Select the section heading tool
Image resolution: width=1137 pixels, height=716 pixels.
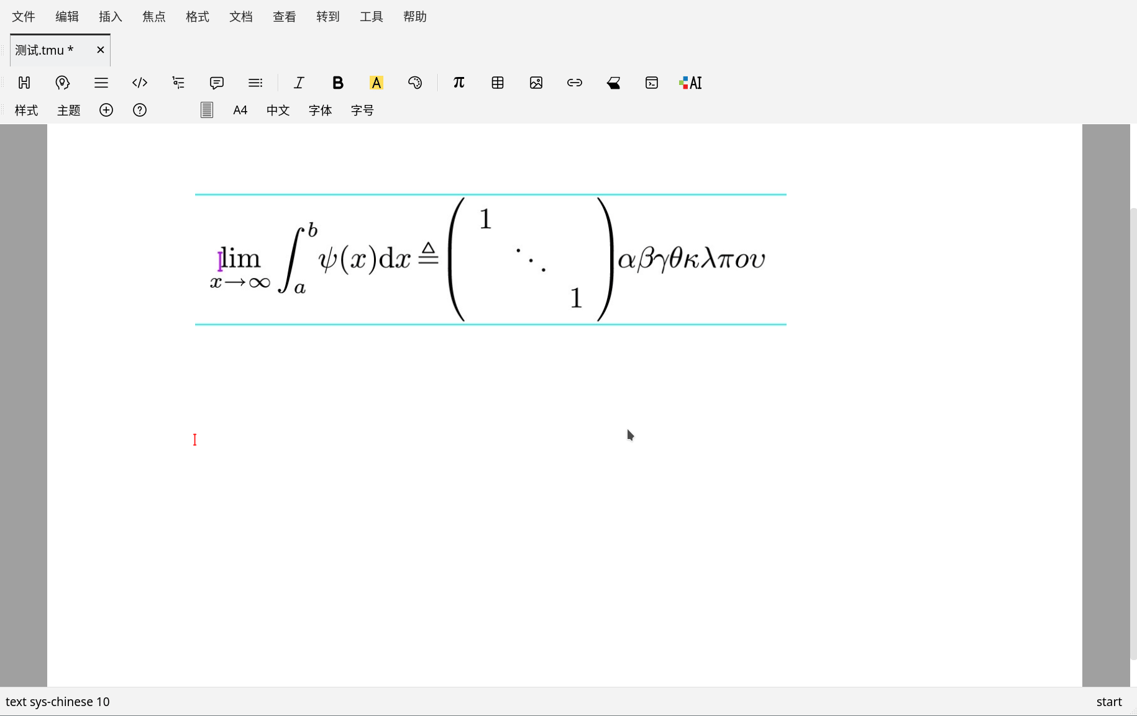pyautogui.click(x=24, y=83)
